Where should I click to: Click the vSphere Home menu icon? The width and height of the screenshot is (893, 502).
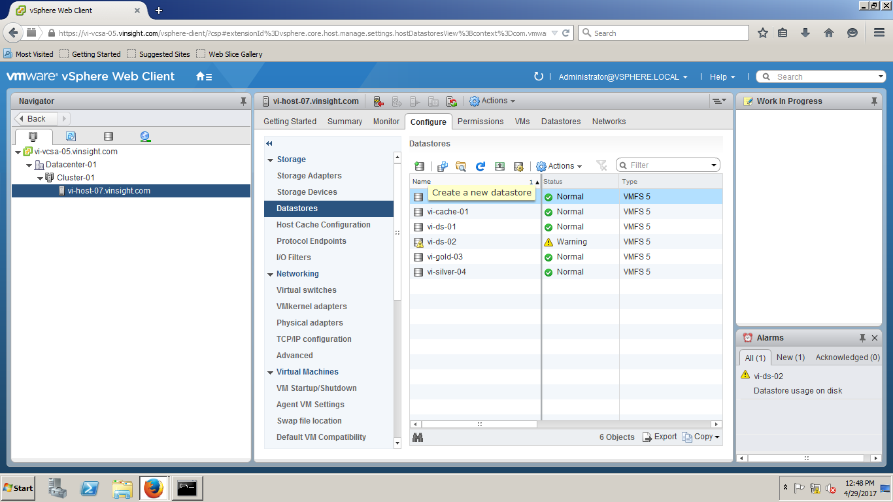point(204,76)
